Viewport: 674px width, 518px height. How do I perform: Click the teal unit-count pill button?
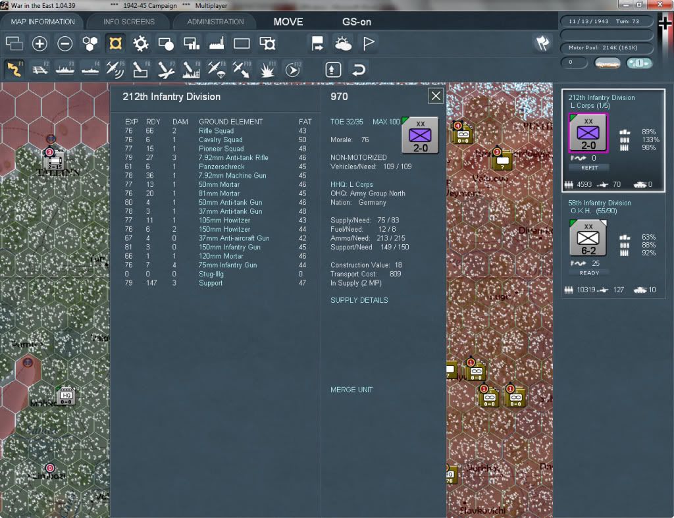coord(638,63)
